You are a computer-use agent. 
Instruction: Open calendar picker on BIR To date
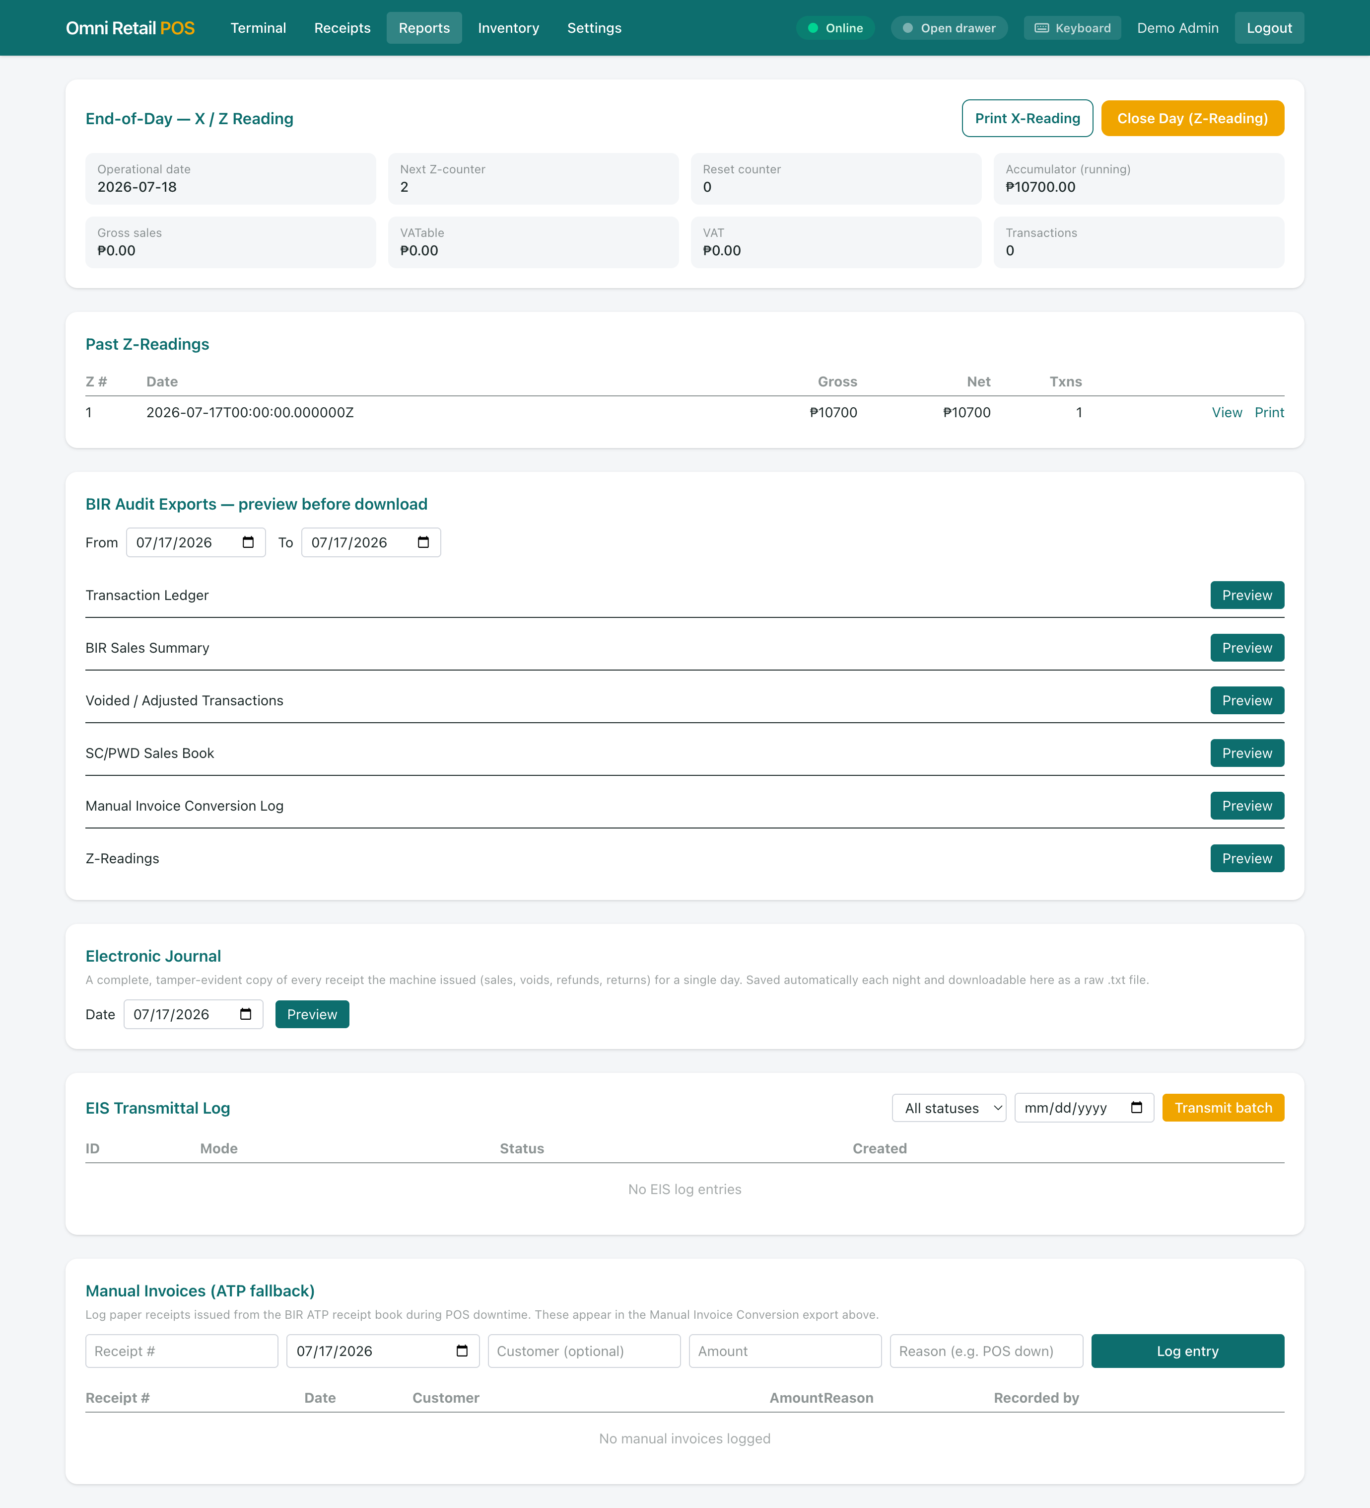pos(423,542)
